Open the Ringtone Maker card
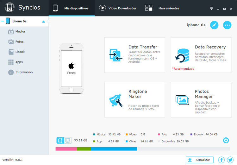Viewport: 237px width, 165px height. click(135, 100)
